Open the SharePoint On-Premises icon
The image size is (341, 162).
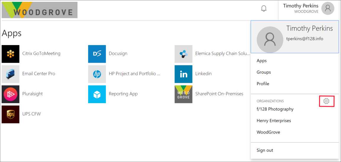(183, 94)
